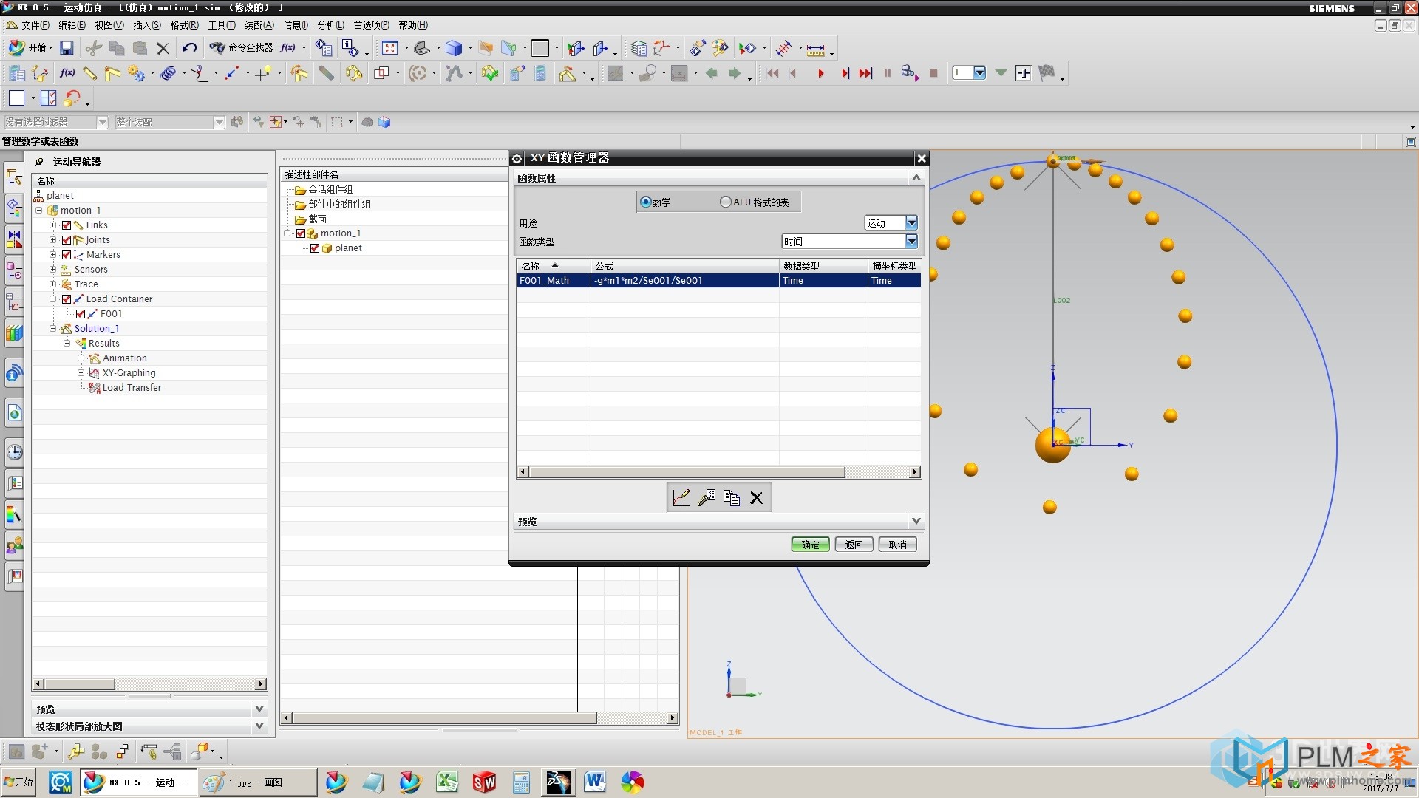Select the 数学 radio button
Screen dimensions: 1419x798
click(x=646, y=202)
